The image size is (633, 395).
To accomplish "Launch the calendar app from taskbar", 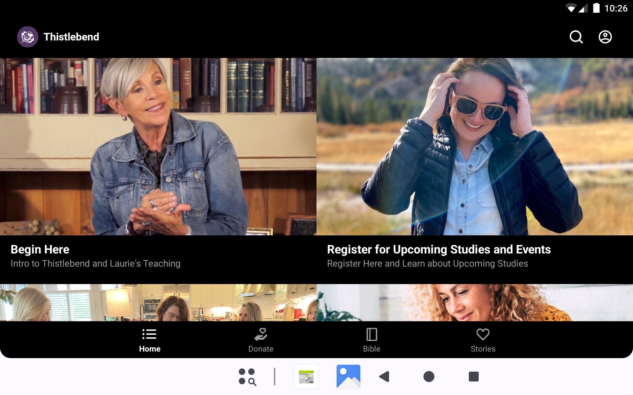I will (306, 377).
